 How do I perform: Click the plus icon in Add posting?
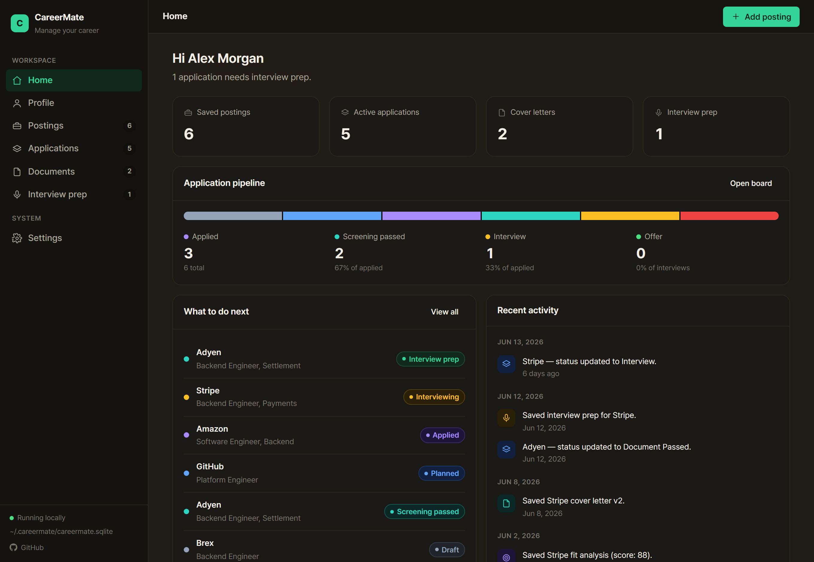point(736,16)
